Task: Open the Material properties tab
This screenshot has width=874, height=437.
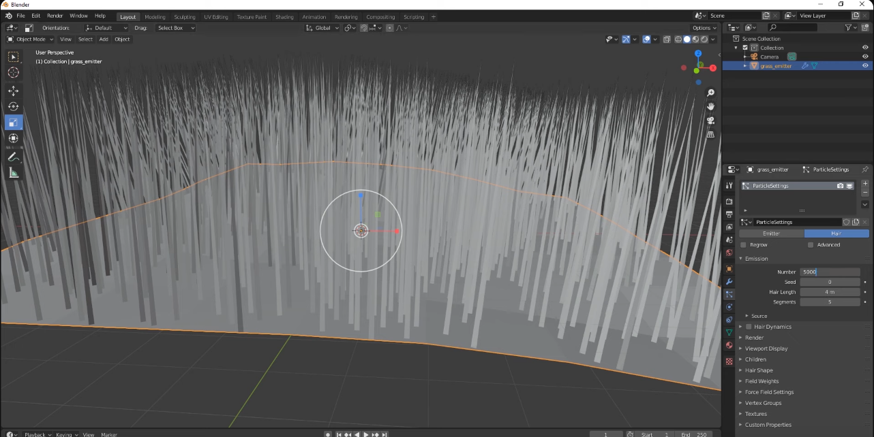Action: [729, 345]
